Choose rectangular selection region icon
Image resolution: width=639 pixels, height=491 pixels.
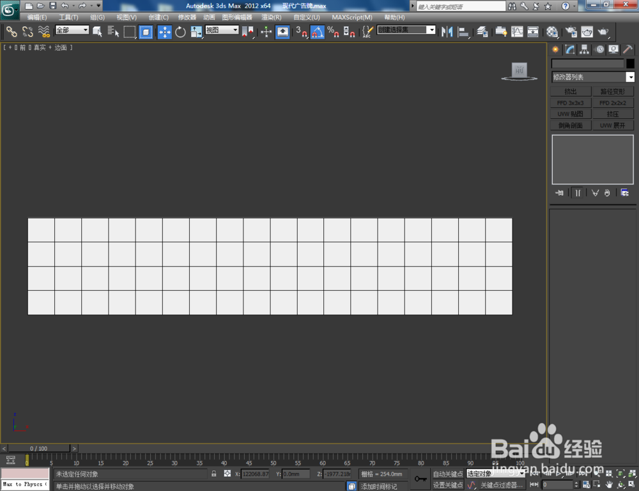pyautogui.click(x=130, y=32)
